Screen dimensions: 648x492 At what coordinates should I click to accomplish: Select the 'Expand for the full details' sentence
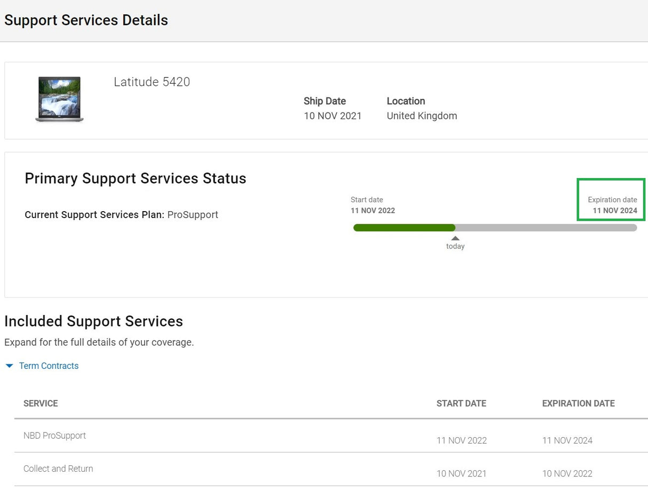pyautogui.click(x=99, y=342)
